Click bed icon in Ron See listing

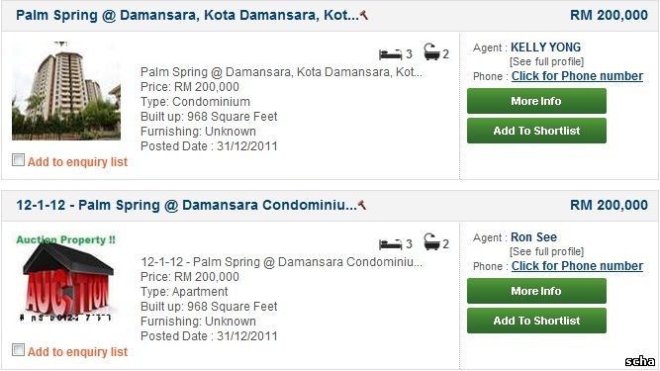(x=390, y=244)
